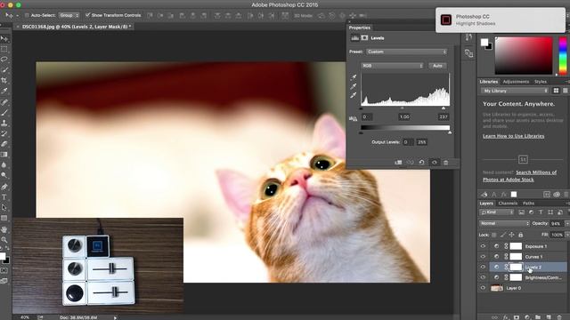The width and height of the screenshot is (570, 320).
Task: Click the mask icon in Properties header
Action: pyautogui.click(x=364, y=37)
